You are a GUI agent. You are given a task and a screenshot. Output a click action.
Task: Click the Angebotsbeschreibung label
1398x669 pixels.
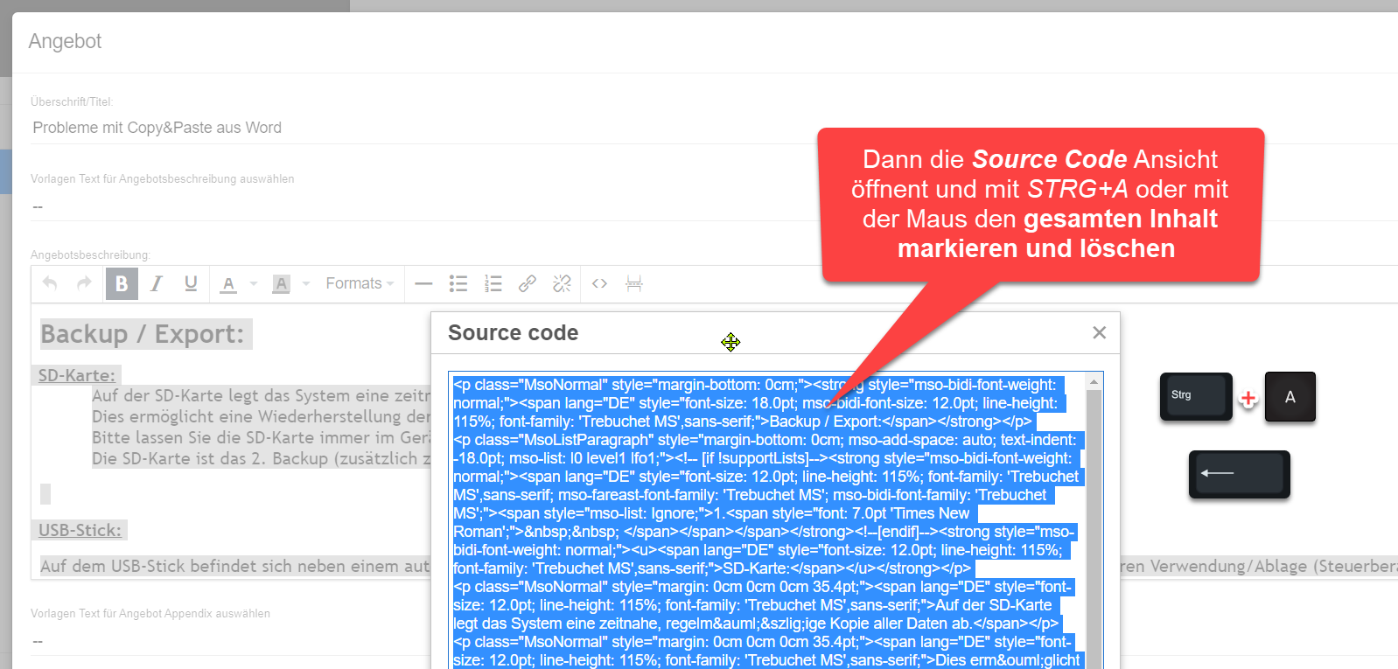pos(90,255)
